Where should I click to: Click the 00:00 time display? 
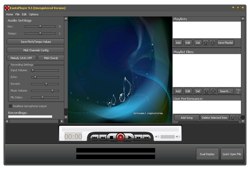click(x=73, y=137)
